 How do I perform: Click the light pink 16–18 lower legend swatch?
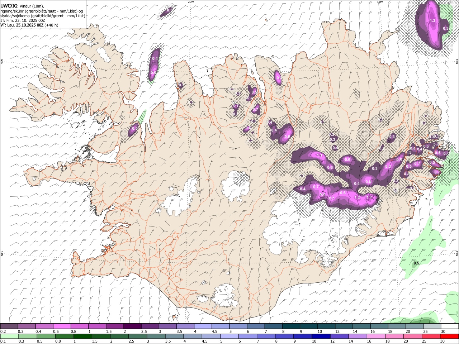pyautogui.click(x=376, y=336)
